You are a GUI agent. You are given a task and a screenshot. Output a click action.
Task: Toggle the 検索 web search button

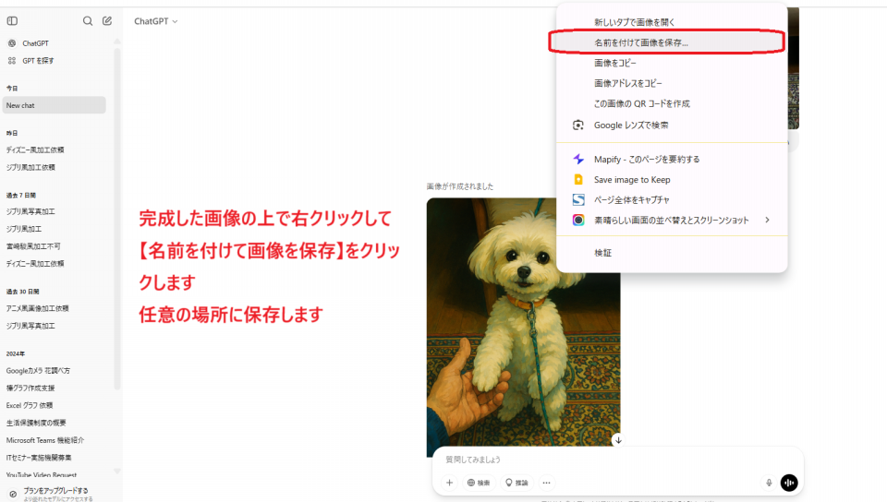(479, 483)
